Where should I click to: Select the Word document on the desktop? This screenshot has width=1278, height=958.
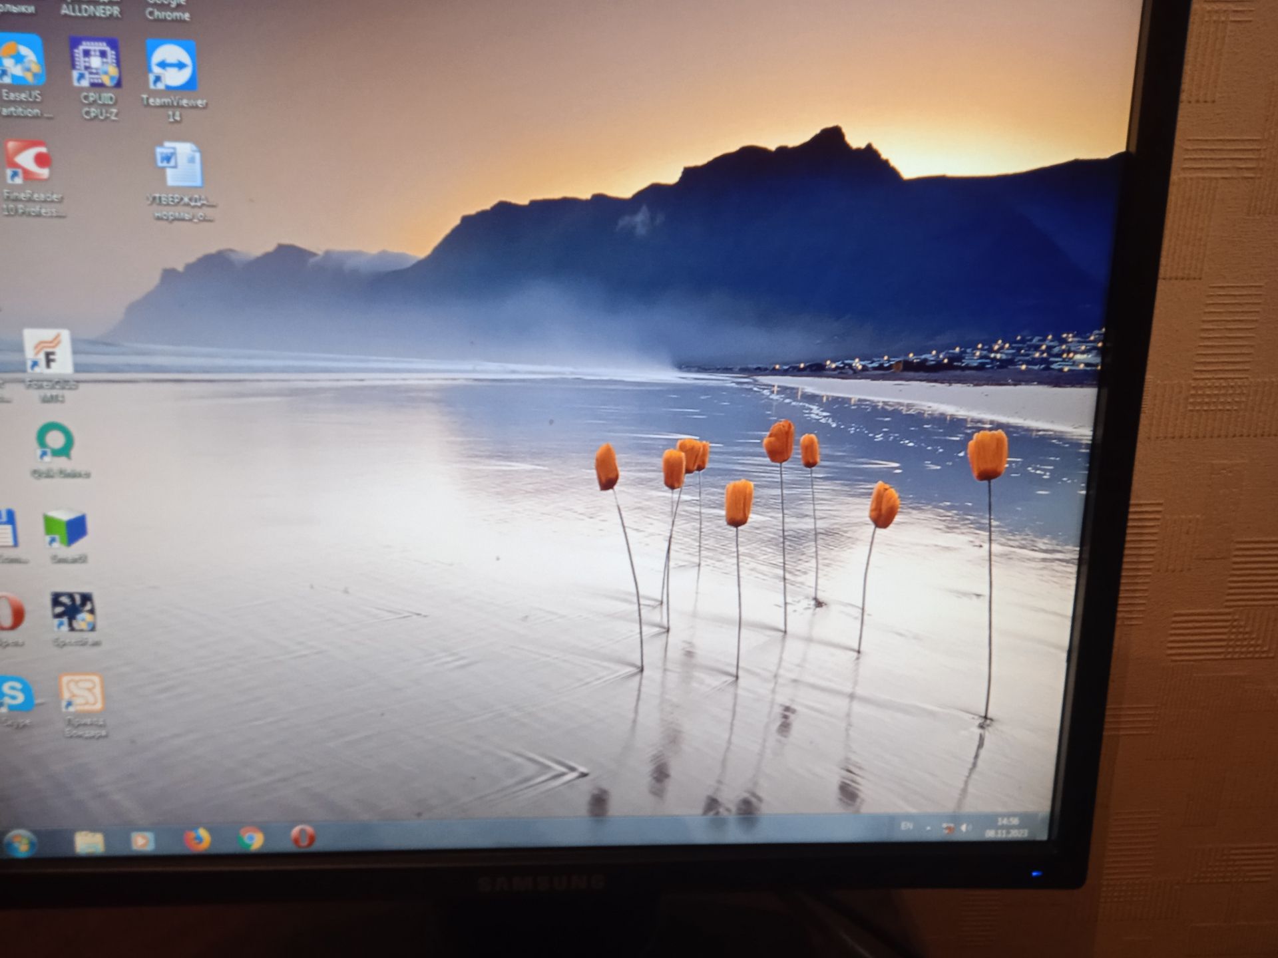point(180,180)
